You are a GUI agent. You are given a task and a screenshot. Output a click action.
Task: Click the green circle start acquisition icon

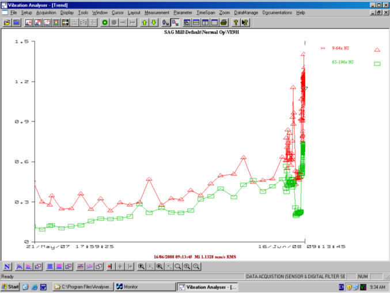click(105, 22)
